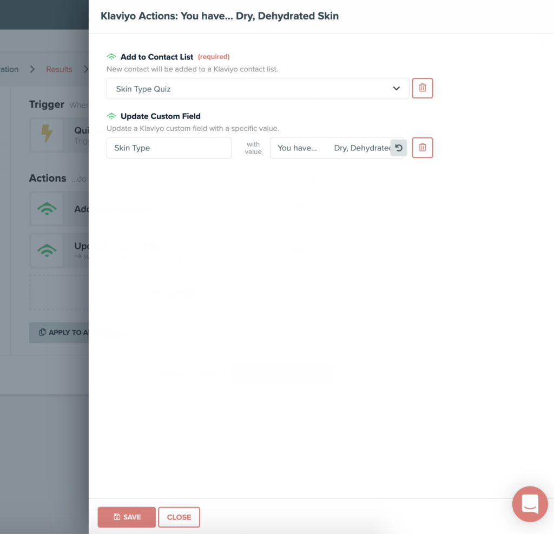554x534 pixels.
Task: Edit the Skin Type custom field name
Action: pos(169,148)
